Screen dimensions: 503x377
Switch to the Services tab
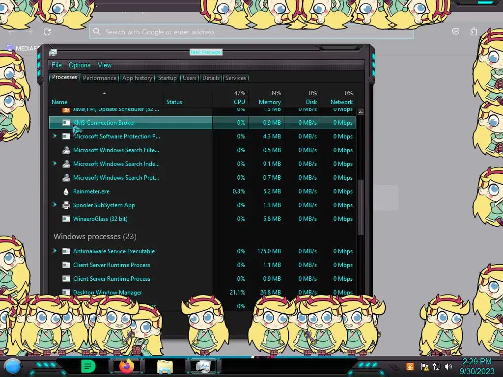click(x=236, y=78)
